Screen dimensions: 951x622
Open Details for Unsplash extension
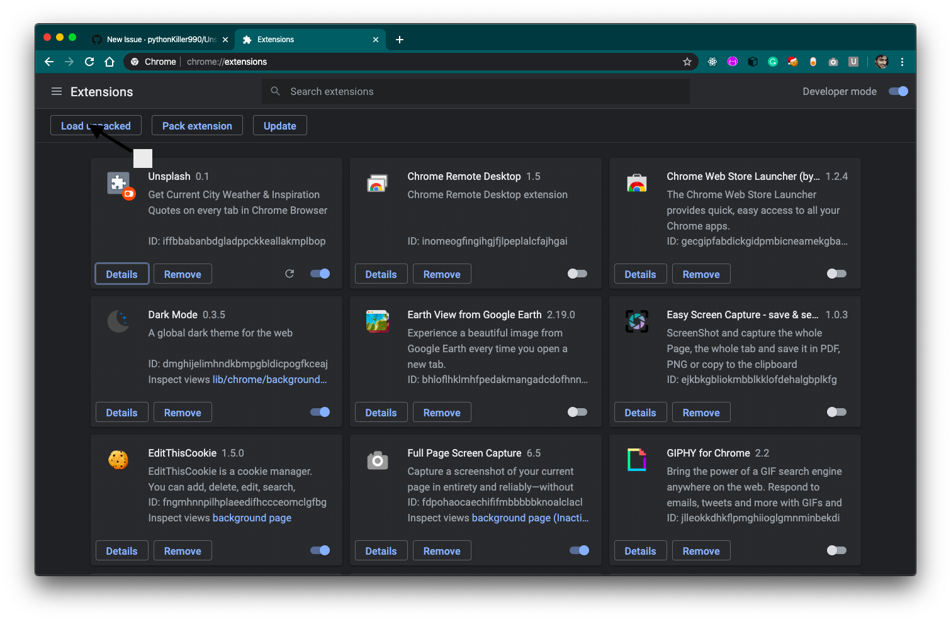[121, 274]
